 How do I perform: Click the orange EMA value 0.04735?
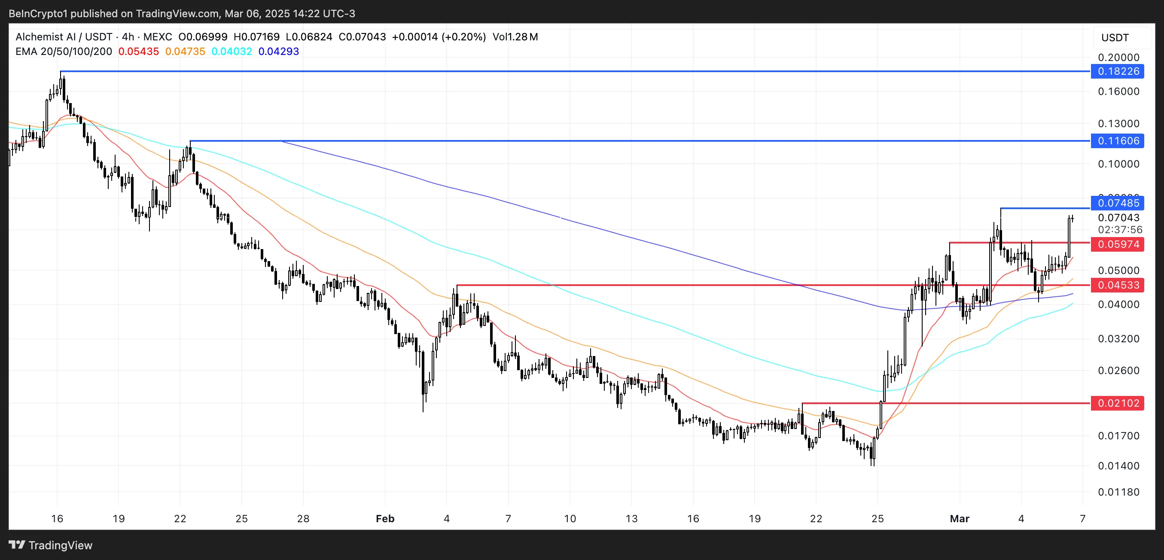coord(185,52)
